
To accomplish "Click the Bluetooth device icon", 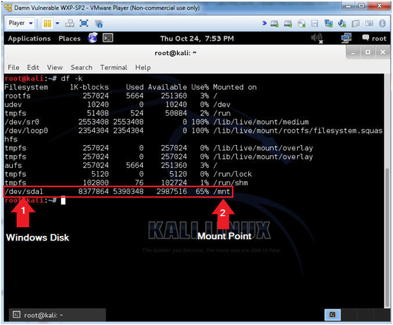I will point(382,23).
